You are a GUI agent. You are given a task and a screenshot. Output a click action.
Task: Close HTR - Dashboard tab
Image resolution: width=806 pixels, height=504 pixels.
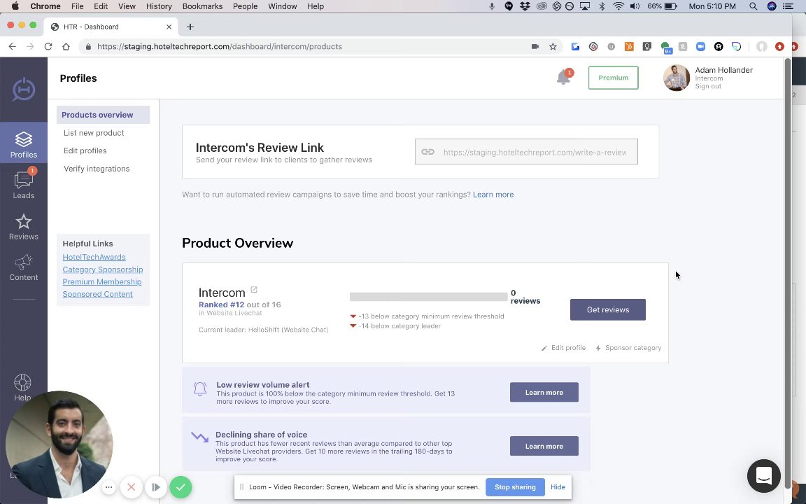tap(169, 27)
